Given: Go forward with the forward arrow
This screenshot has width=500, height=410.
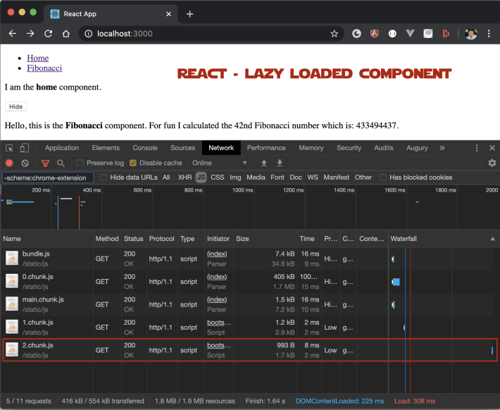Looking at the screenshot, I should pyautogui.click(x=30, y=34).
